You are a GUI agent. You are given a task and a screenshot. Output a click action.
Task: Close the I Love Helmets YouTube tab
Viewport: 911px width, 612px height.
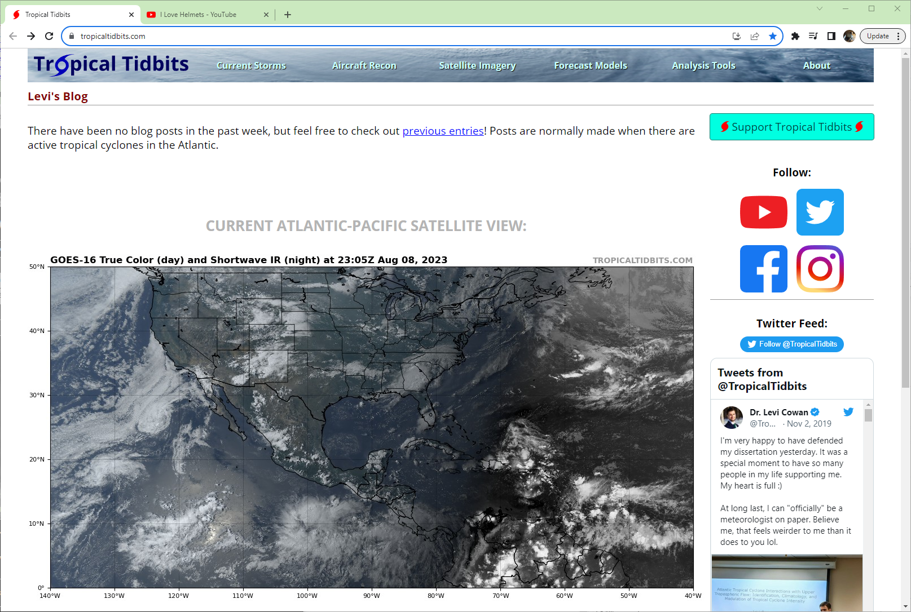tap(266, 15)
